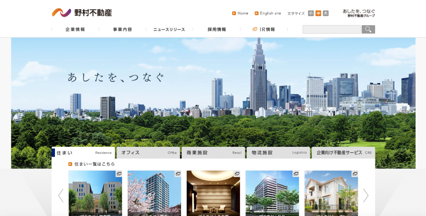The width and height of the screenshot is (426, 216).
Task: Open the 企業情報 navigation menu
Action: 75,29
